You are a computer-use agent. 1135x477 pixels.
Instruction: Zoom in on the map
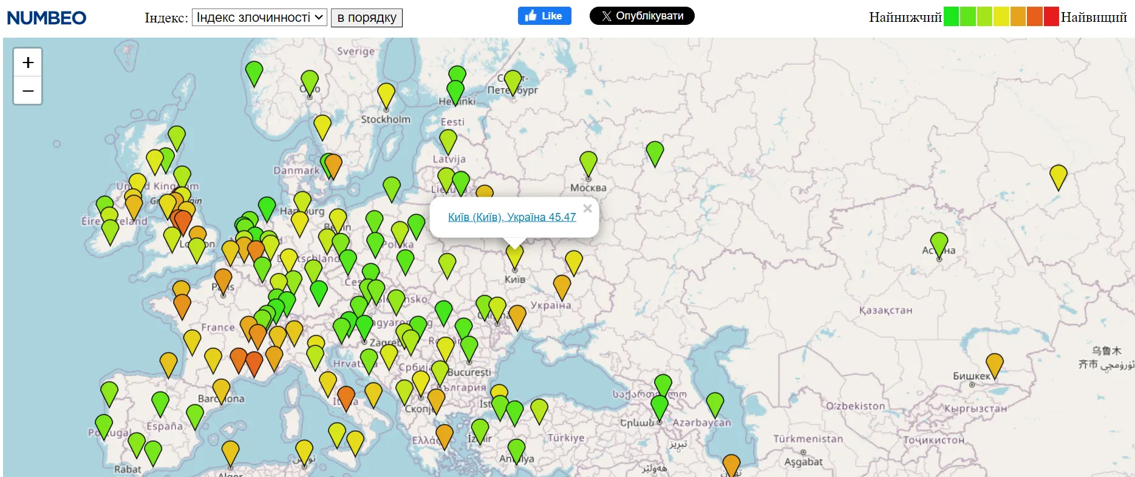pyautogui.click(x=28, y=63)
